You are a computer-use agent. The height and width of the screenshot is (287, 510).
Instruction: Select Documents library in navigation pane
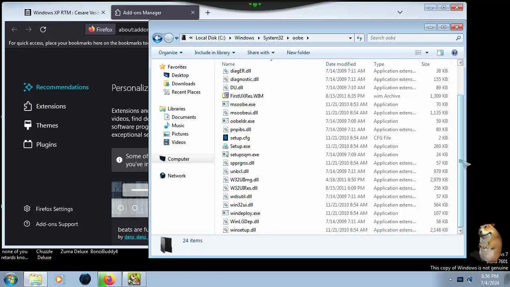pos(184,117)
